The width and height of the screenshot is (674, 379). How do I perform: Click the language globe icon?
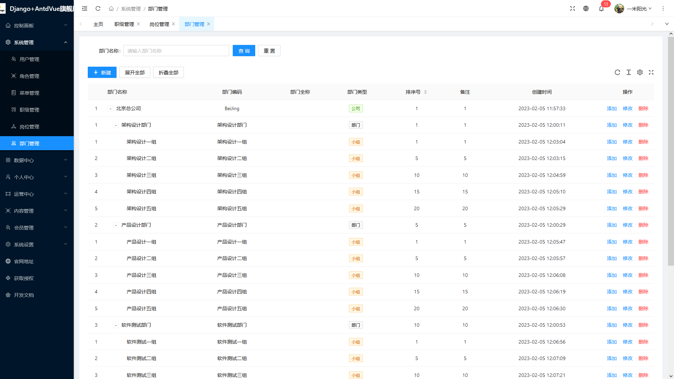(x=586, y=8)
